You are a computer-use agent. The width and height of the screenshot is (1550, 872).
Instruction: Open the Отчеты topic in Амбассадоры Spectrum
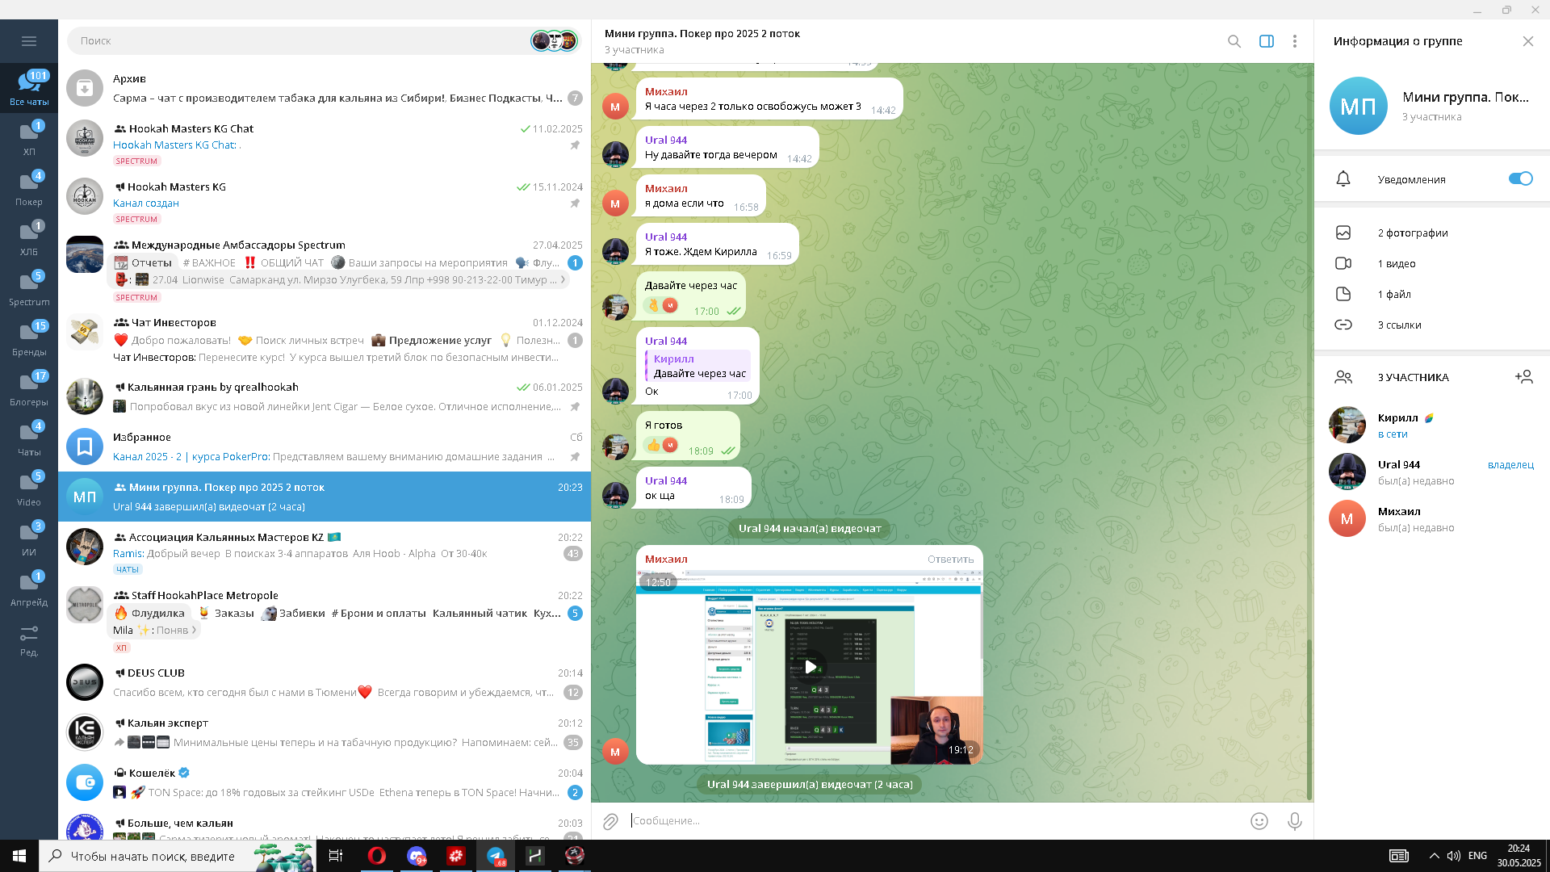144,262
